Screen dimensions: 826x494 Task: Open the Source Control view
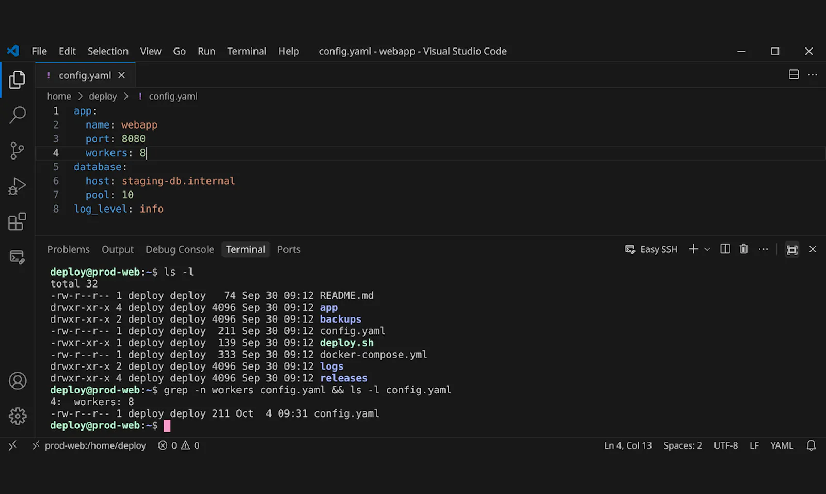click(17, 151)
